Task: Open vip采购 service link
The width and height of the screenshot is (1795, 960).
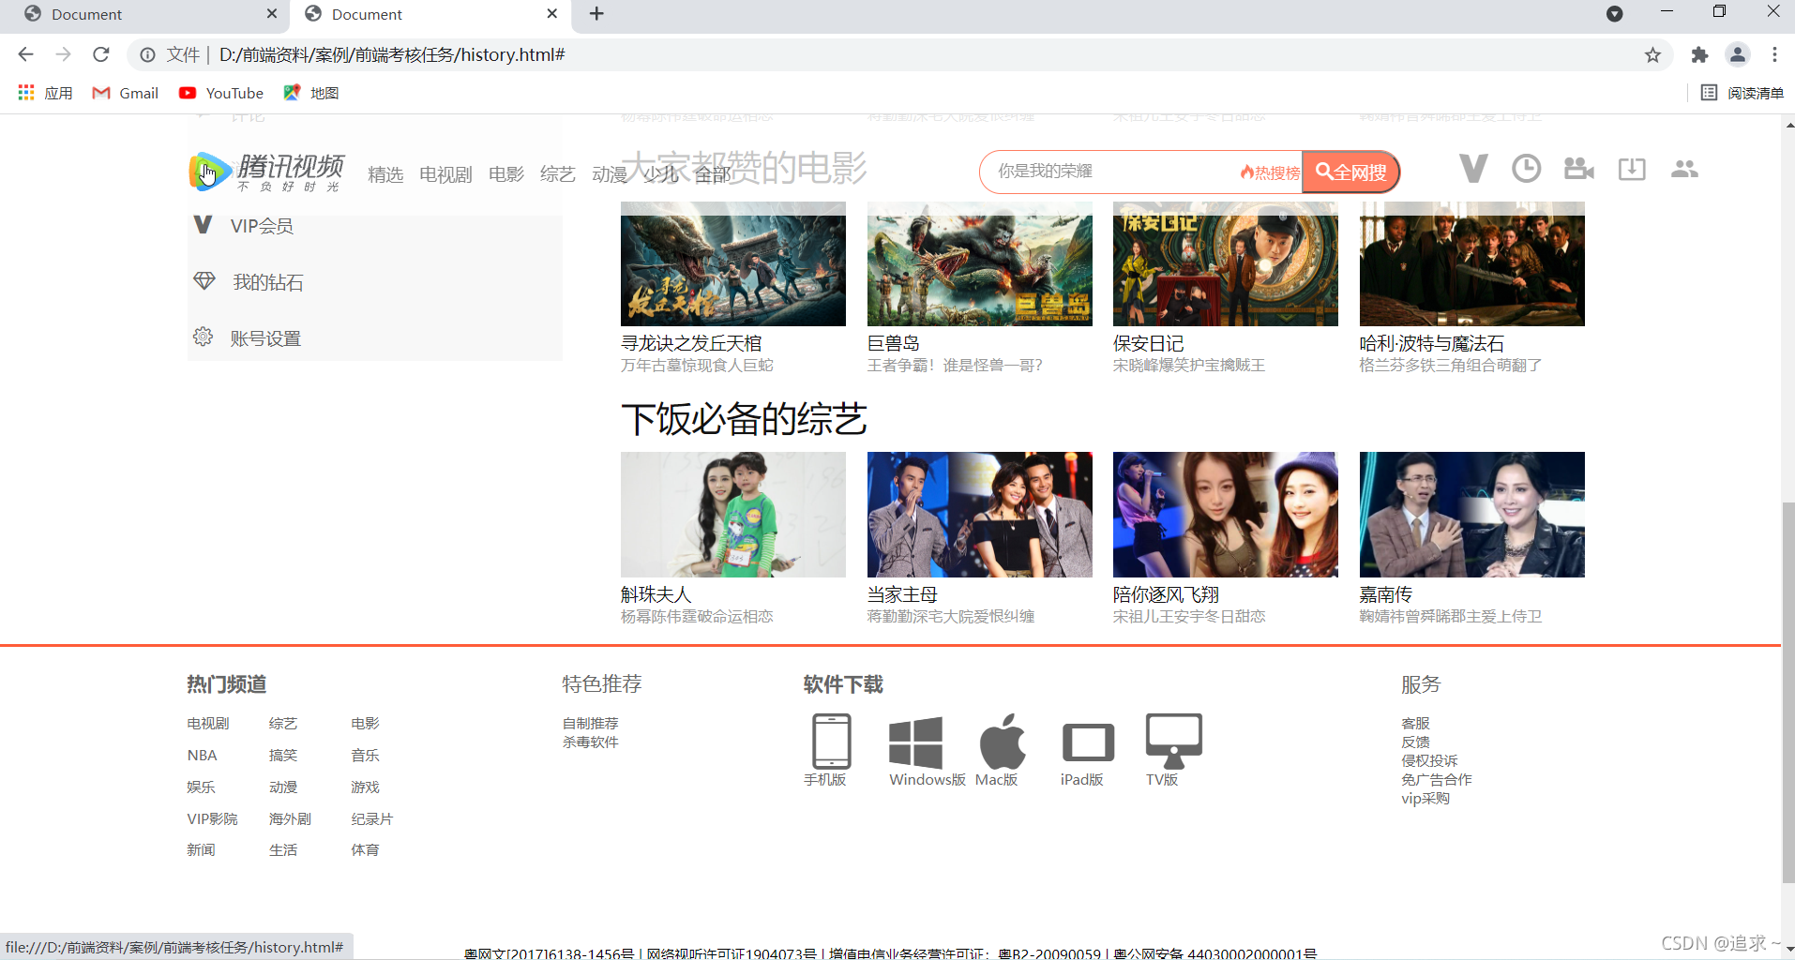Action: click(x=1425, y=798)
